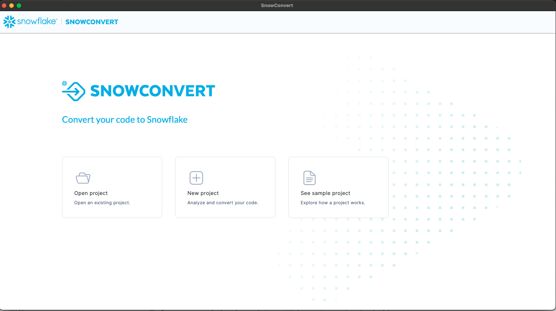Click the SnowConvert window title bar

coord(277,5)
